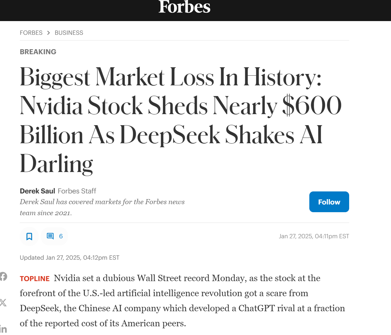Follow author Derek Saul
This screenshot has height=335, width=391.
[x=329, y=202]
